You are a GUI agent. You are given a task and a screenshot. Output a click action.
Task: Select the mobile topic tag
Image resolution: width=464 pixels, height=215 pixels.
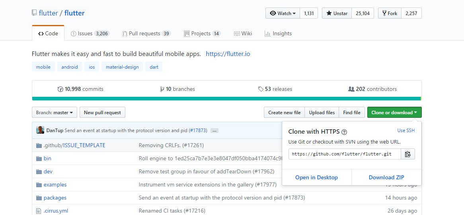pos(43,67)
